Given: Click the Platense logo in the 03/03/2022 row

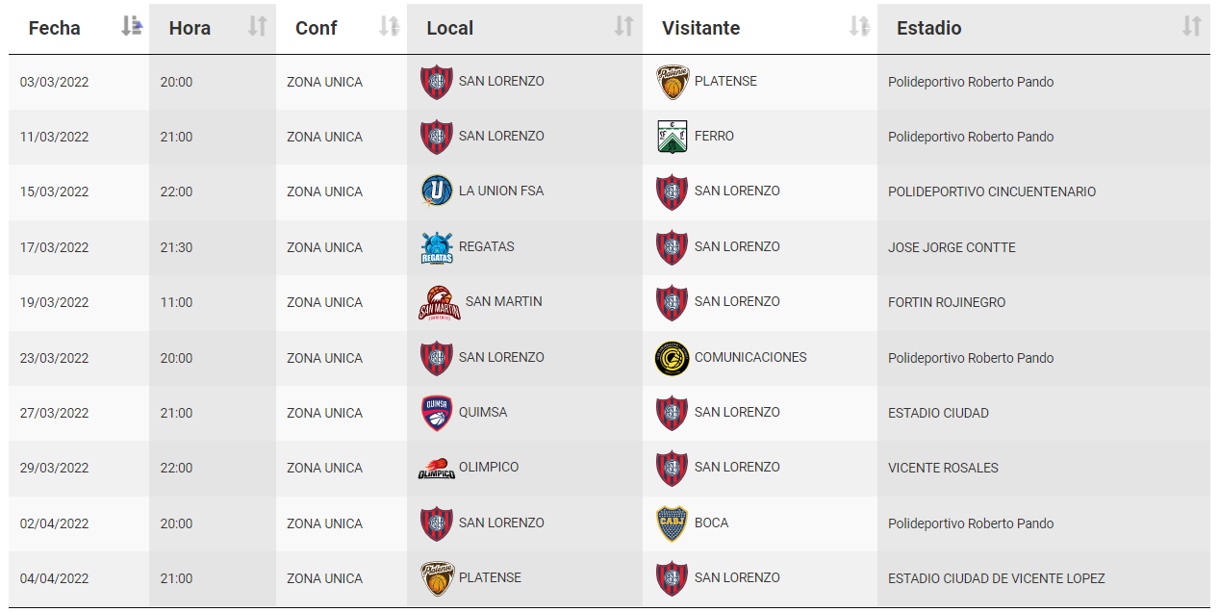Looking at the screenshot, I should pos(673,82).
